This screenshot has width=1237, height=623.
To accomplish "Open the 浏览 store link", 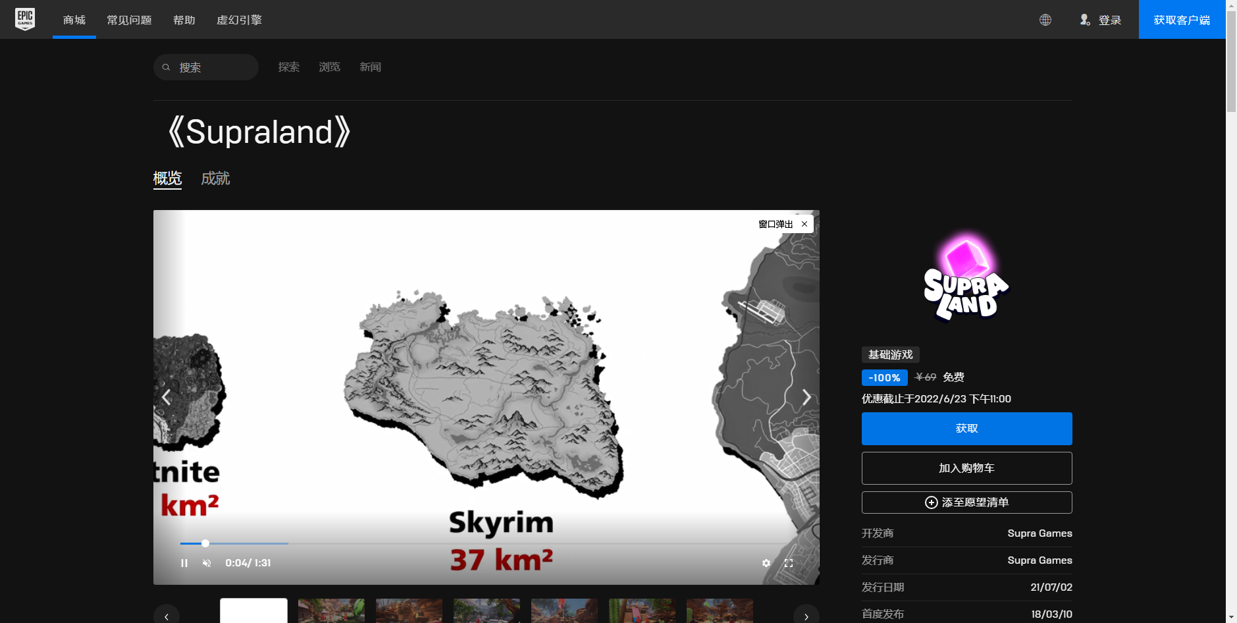I will tap(329, 67).
